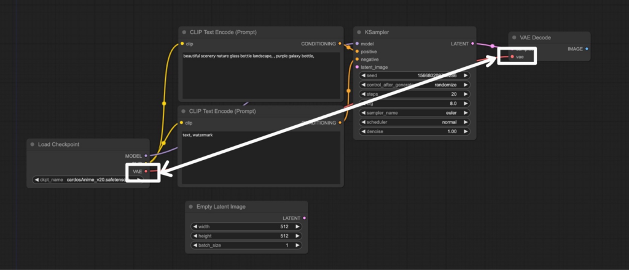Toggle collapse dot on VAE Decode node

pyautogui.click(x=514, y=37)
